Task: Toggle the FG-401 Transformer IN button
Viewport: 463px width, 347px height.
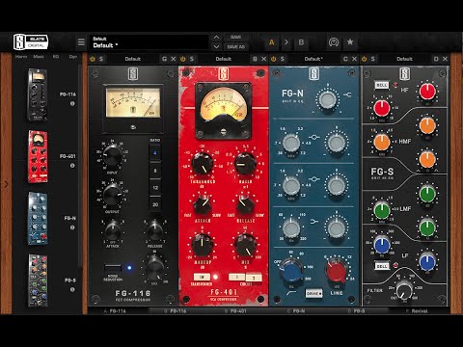Action: [x=202, y=277]
